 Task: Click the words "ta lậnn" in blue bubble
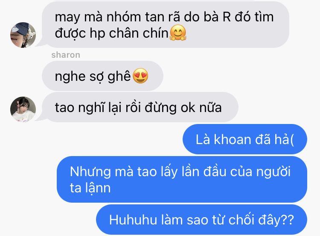coord(90,188)
